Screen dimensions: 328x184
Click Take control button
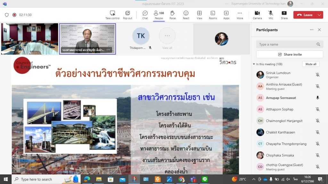(x=112, y=15)
